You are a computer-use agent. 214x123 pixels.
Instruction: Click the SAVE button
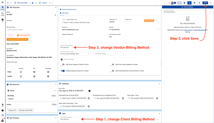coord(205,3)
